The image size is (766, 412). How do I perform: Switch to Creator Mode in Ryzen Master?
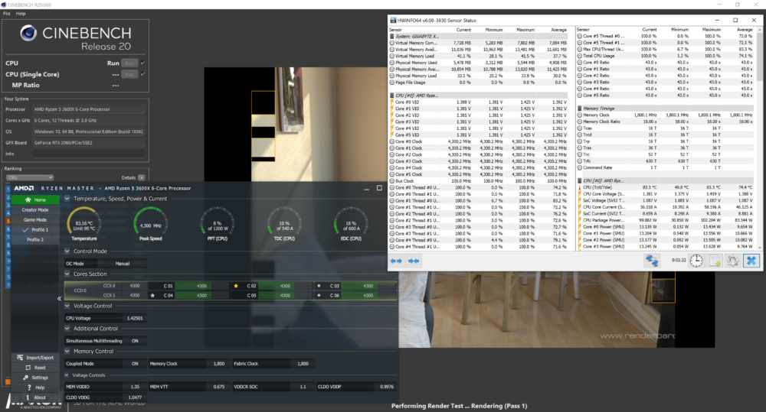35,209
